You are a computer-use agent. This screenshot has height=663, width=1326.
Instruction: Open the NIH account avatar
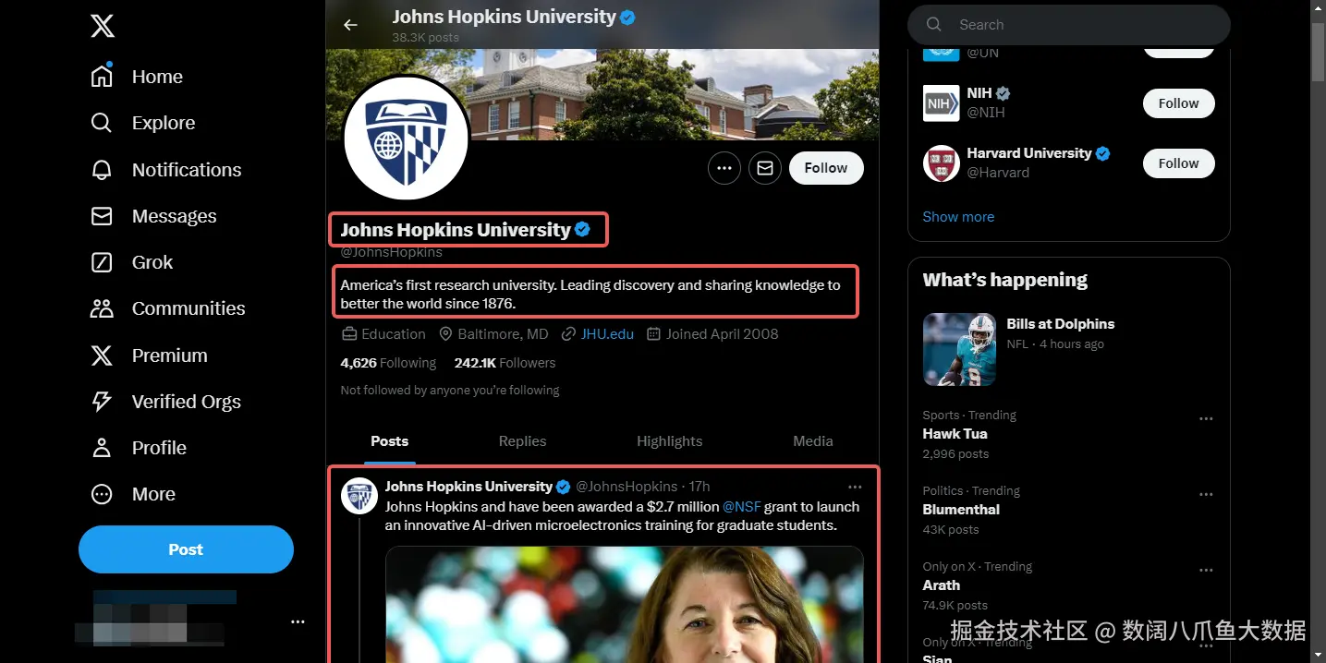[x=941, y=103]
